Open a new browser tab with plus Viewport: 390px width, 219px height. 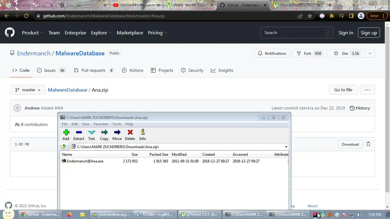pyautogui.click(x=330, y=5)
